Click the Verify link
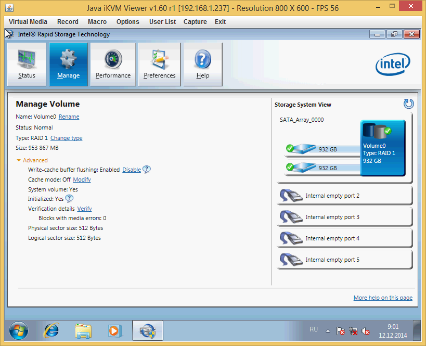This screenshot has height=346, width=426. pyautogui.click(x=84, y=209)
